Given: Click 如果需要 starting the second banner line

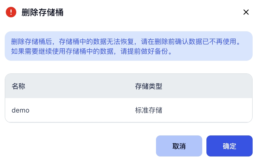Looking at the screenshot, I should pyautogui.click(x=25, y=51).
